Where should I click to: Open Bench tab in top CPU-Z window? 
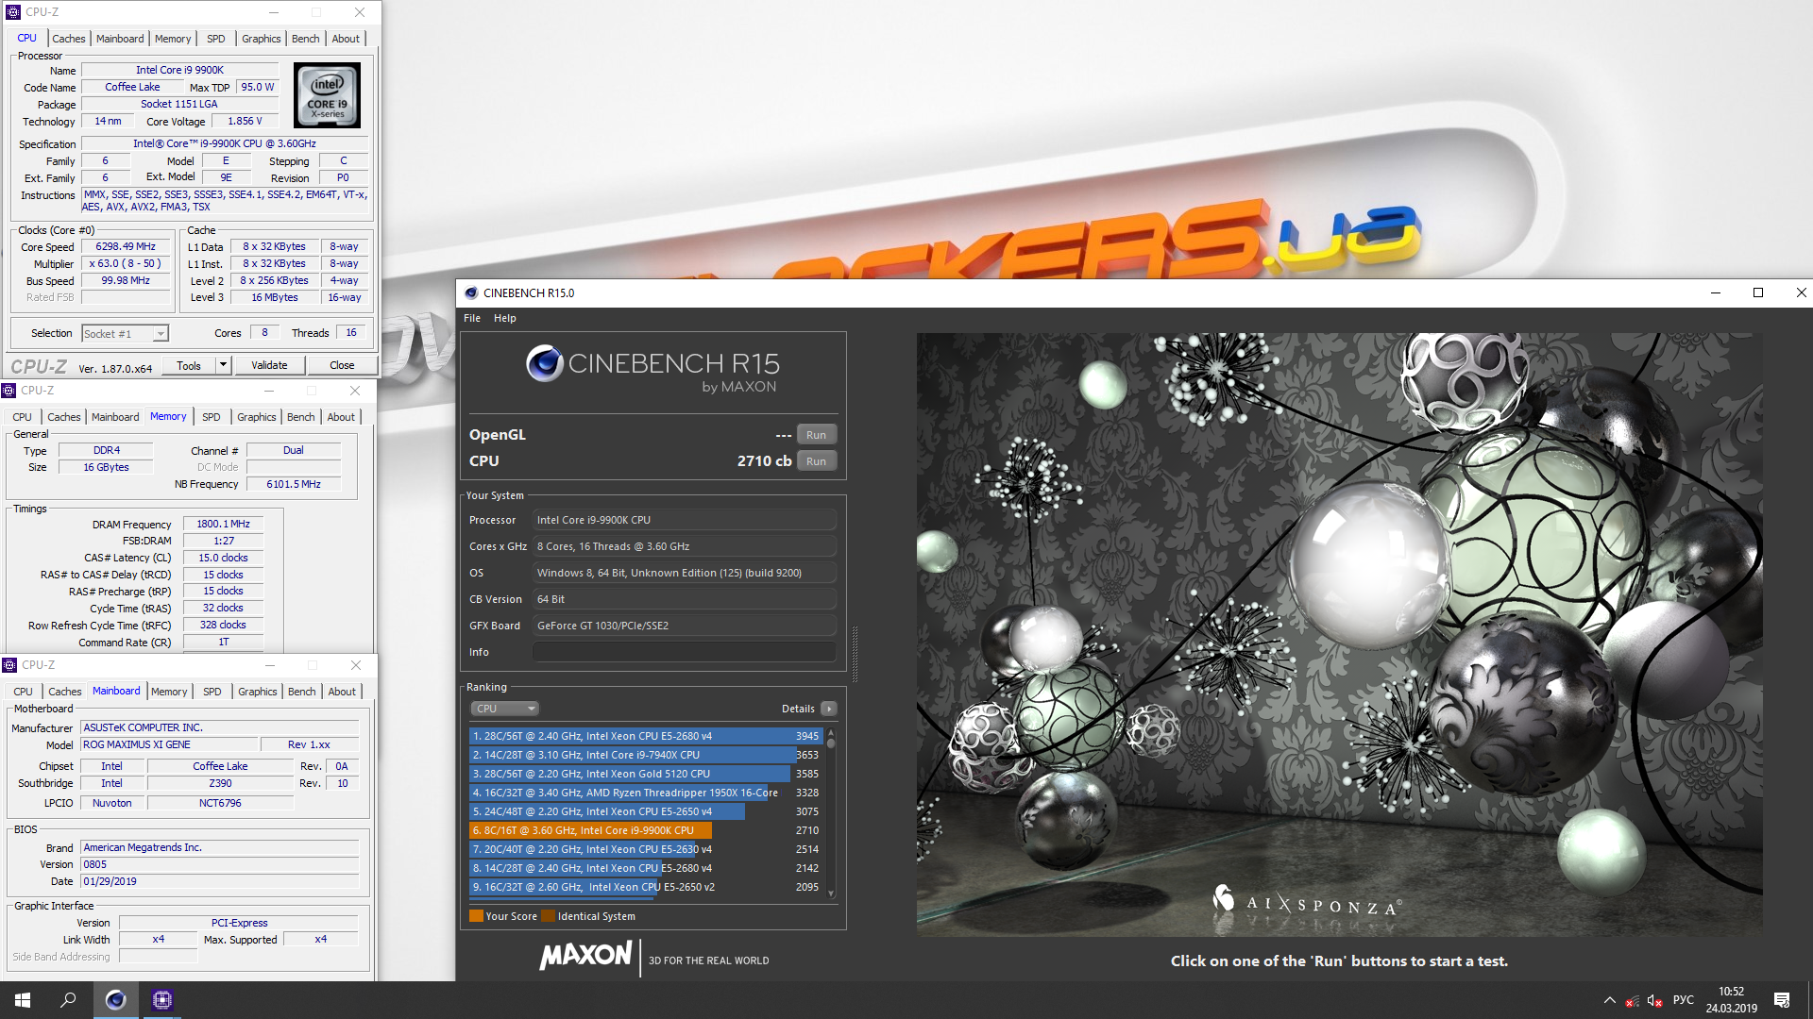coord(306,39)
